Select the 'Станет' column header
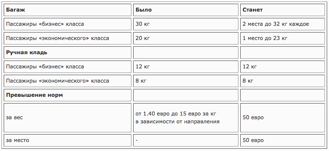The image size is (329, 151). coord(283,10)
